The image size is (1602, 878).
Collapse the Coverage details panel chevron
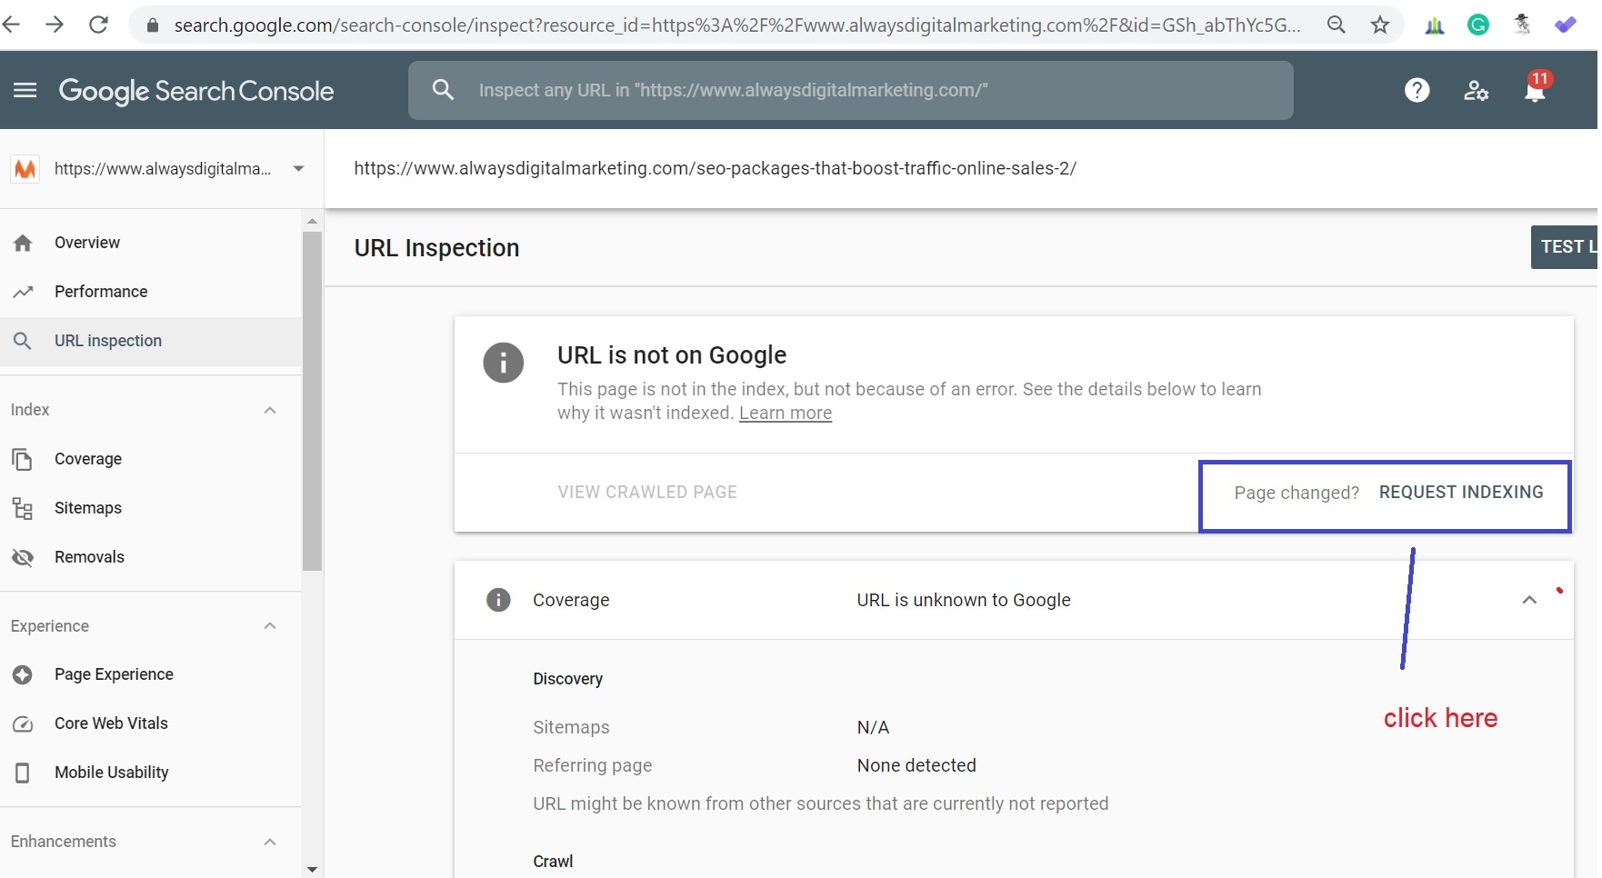click(1529, 600)
